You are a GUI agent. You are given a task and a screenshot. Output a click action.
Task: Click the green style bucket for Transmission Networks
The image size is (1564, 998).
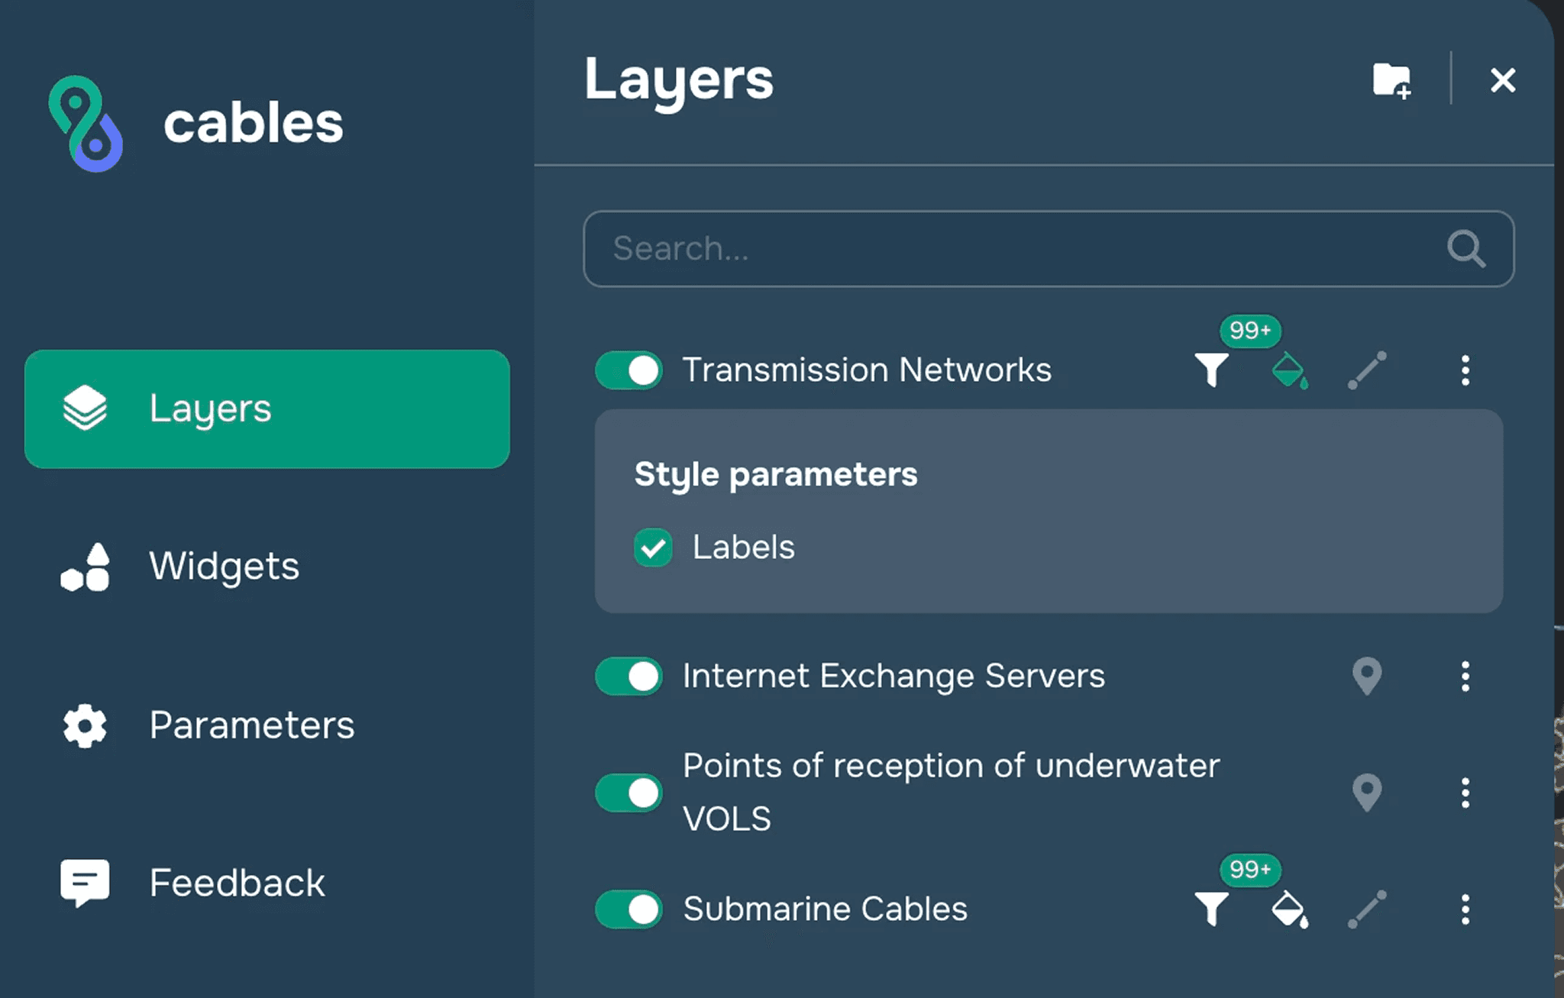(1289, 370)
